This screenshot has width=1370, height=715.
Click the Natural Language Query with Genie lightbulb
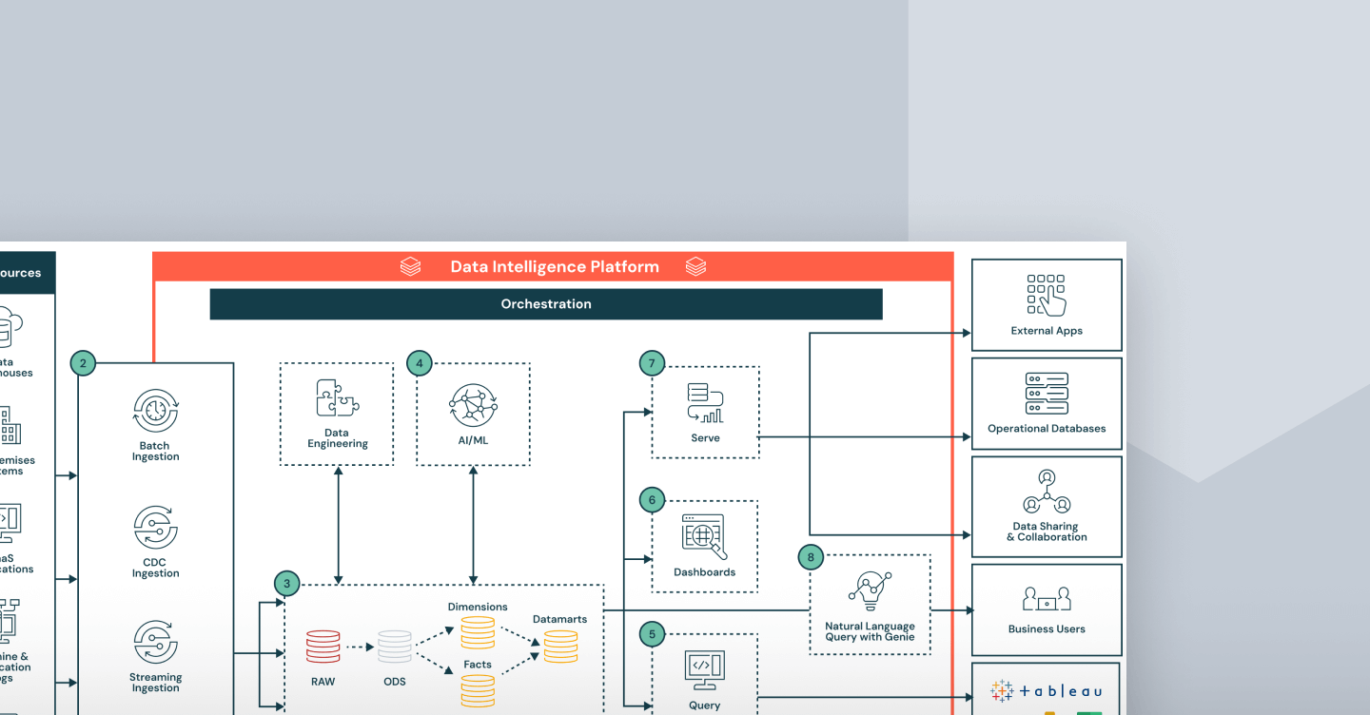click(x=870, y=591)
